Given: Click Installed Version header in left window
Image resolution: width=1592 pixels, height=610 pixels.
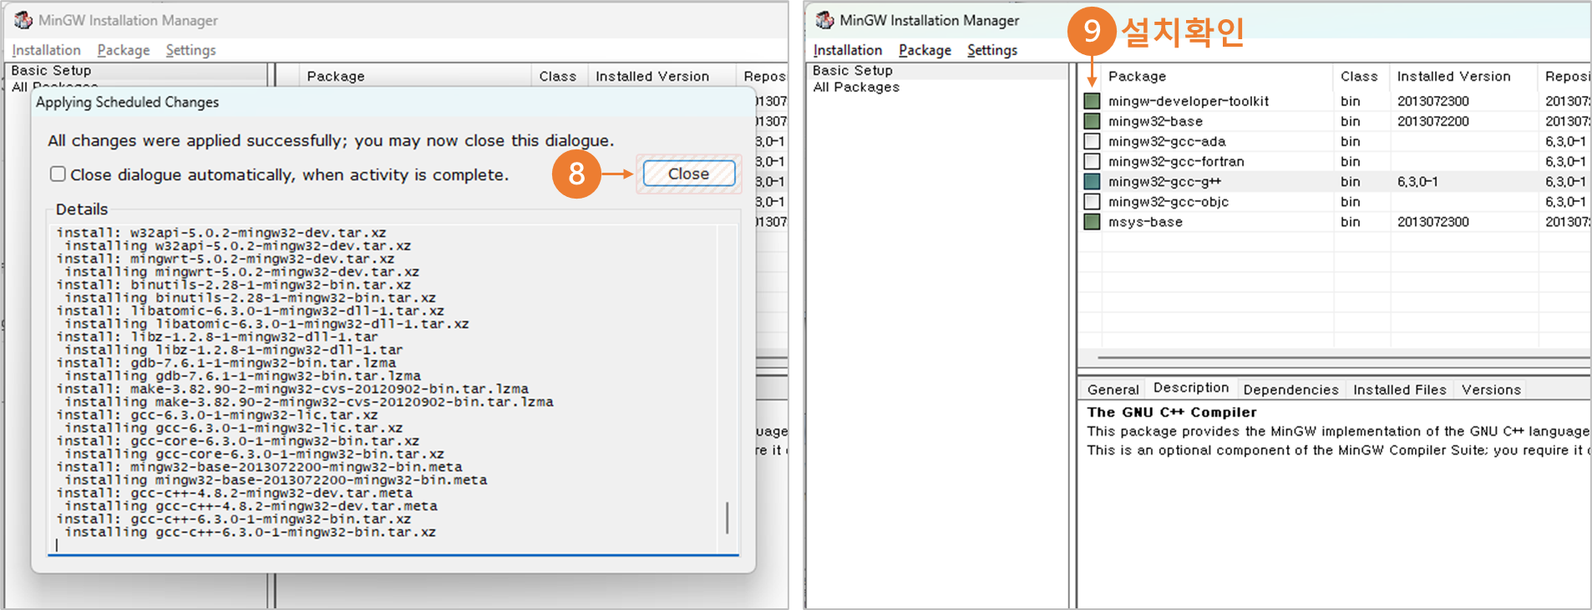Looking at the screenshot, I should 662,76.
